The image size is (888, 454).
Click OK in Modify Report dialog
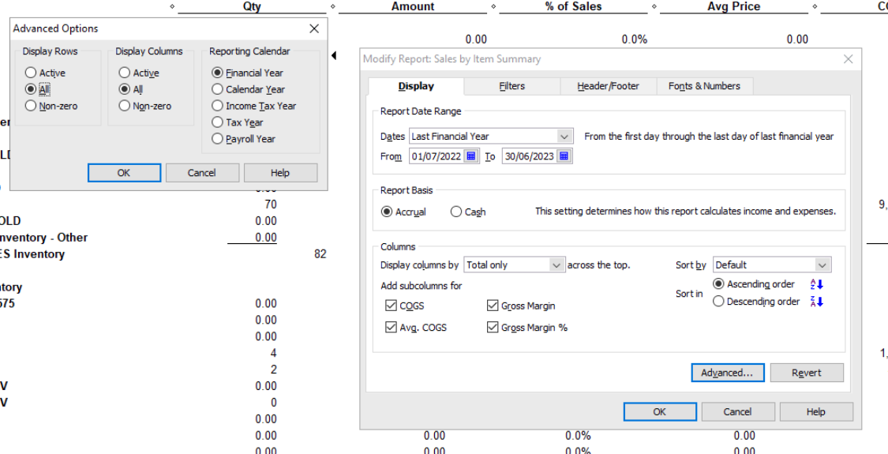click(660, 411)
